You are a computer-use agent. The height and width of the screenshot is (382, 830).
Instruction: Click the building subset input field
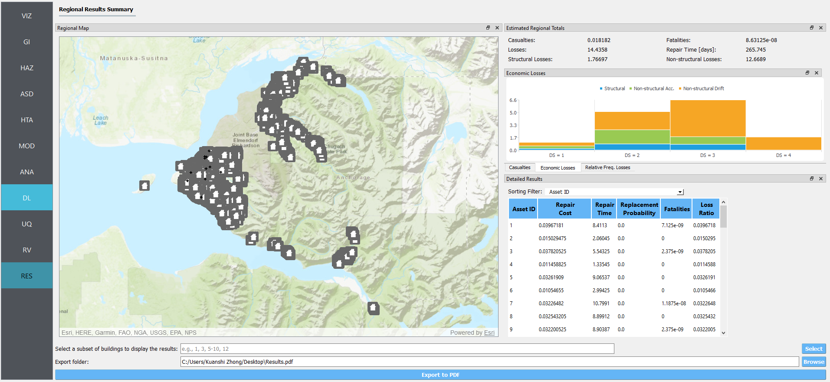pos(397,349)
